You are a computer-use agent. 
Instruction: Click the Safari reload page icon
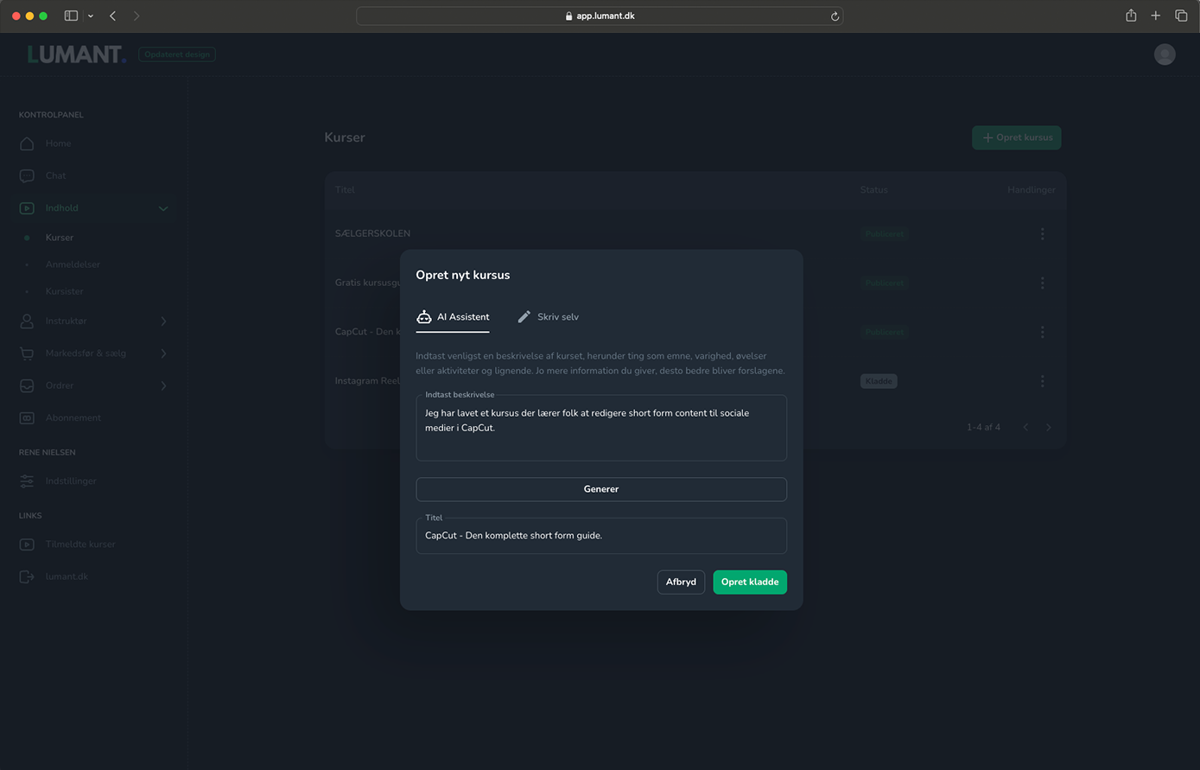coord(835,16)
